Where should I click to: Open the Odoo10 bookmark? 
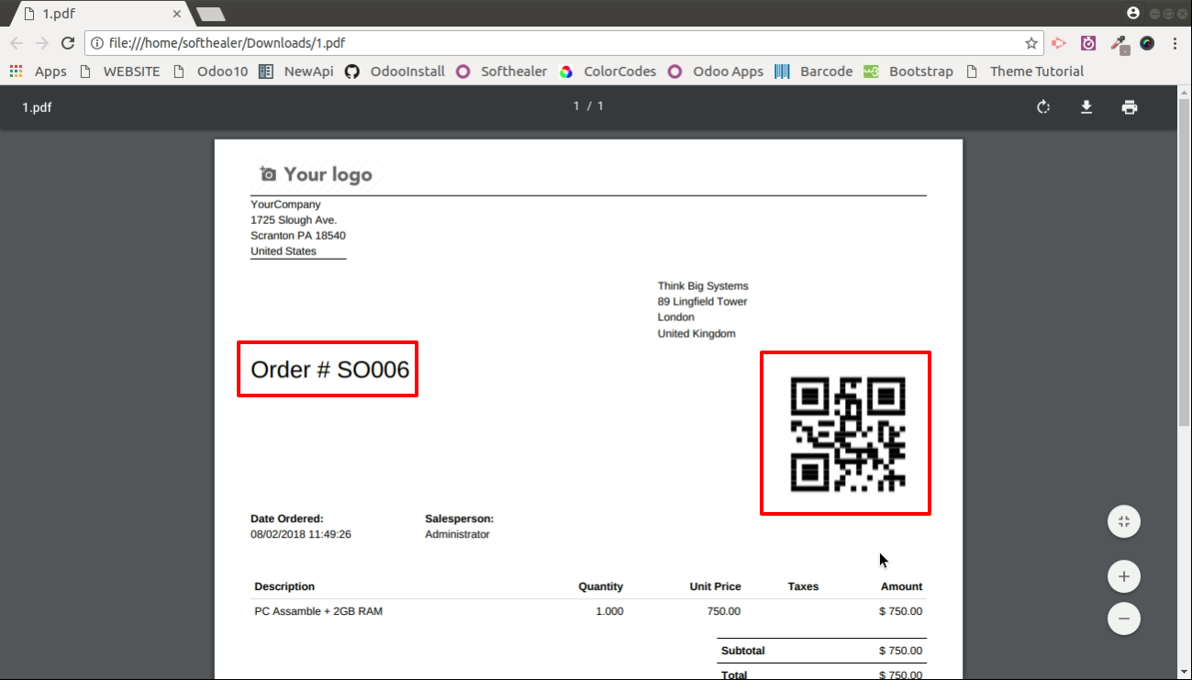tap(210, 72)
